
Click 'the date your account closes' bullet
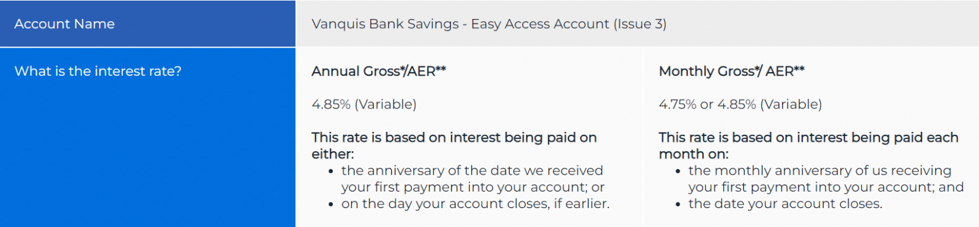pyautogui.click(x=786, y=204)
